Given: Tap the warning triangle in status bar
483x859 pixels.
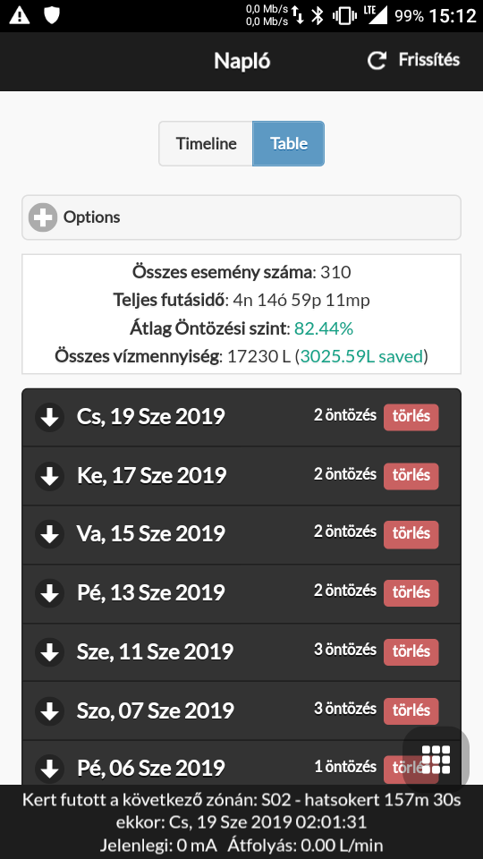Looking at the screenshot, I should (x=20, y=15).
